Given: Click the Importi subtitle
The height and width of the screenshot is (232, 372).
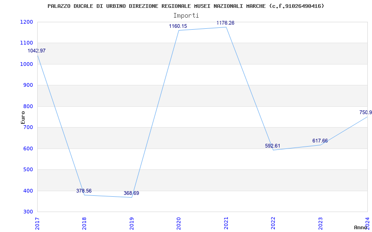Looking at the screenshot, I should (186, 15).
